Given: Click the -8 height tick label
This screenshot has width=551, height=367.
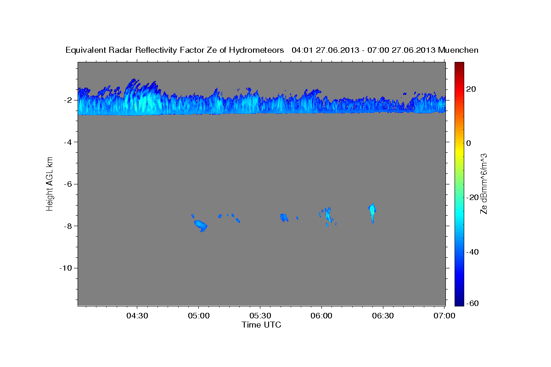Looking at the screenshot, I should (68, 226).
